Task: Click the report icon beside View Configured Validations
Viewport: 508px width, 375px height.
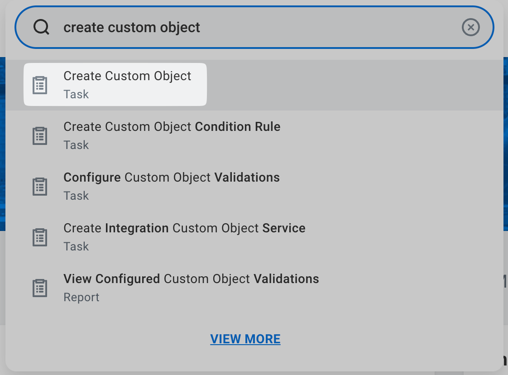Action: click(x=40, y=288)
